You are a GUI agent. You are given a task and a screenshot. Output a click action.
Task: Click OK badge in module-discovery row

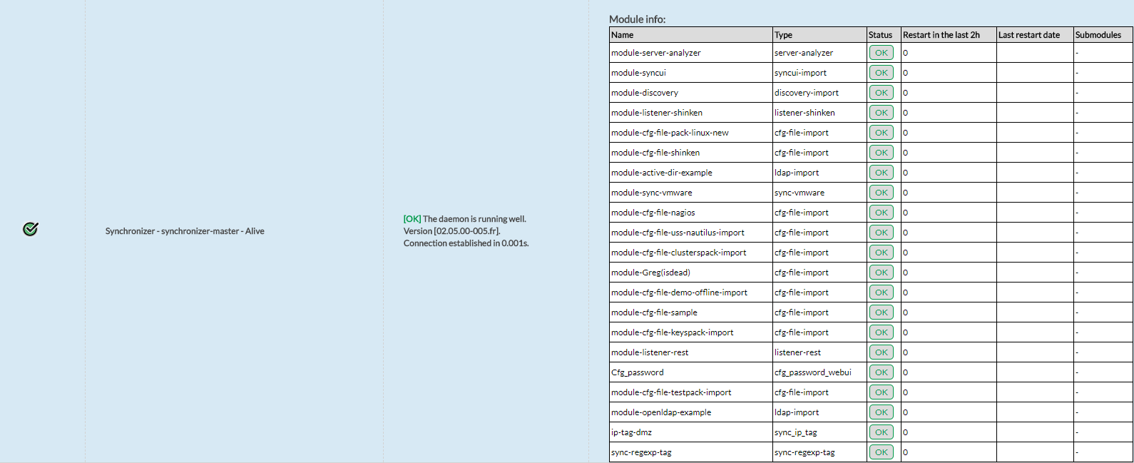pyautogui.click(x=881, y=93)
